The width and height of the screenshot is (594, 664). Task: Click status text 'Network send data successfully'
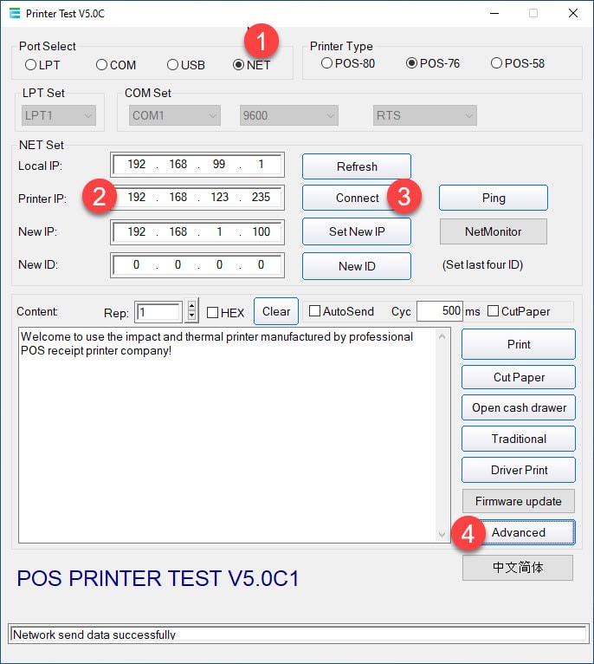[x=94, y=635]
